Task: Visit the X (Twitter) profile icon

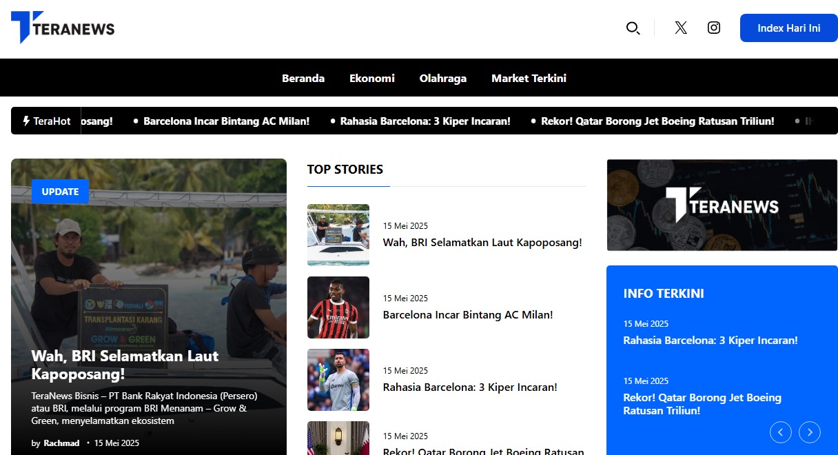Action: [681, 28]
